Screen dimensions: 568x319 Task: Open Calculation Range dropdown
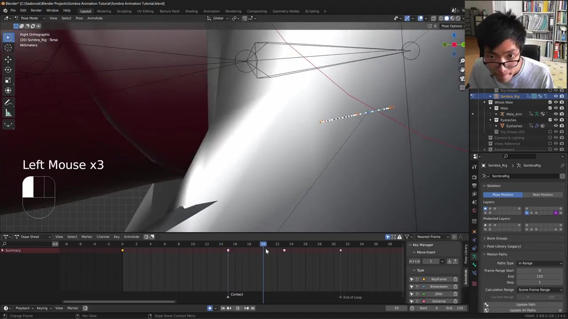coord(540,290)
